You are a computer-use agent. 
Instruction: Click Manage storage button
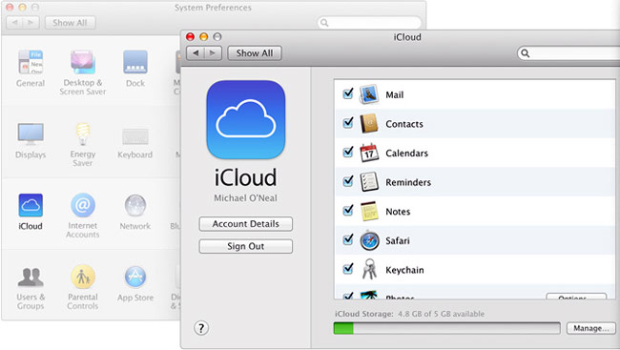(x=590, y=328)
